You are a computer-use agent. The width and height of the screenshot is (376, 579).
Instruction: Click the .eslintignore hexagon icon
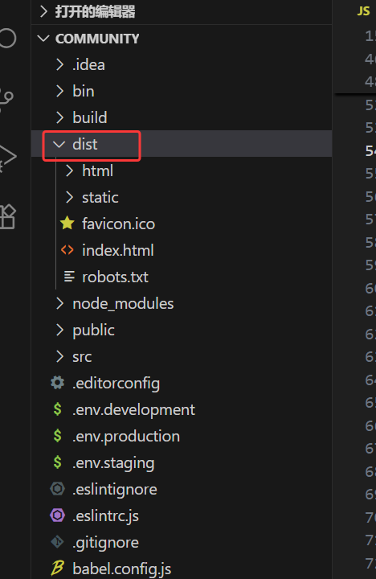pyautogui.click(x=58, y=489)
